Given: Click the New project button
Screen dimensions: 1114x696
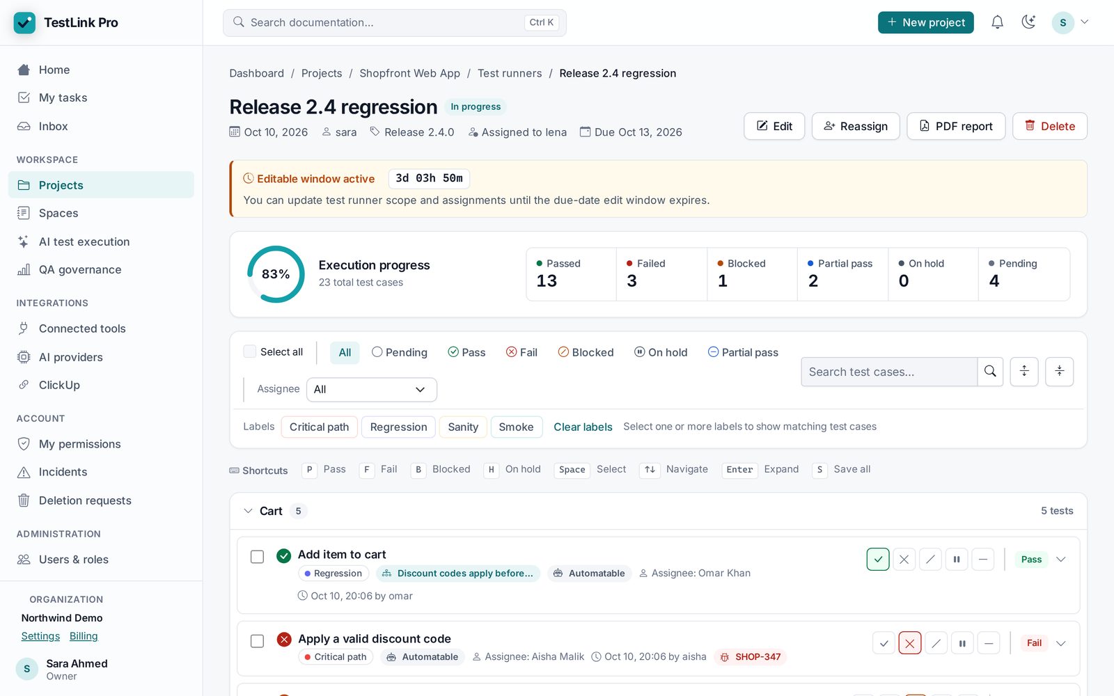Looking at the screenshot, I should (925, 22).
